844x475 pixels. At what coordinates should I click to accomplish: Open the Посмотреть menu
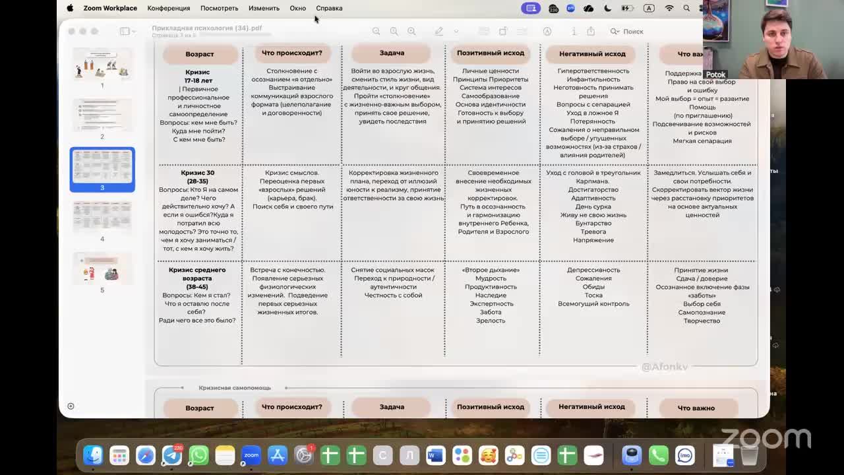click(x=219, y=8)
